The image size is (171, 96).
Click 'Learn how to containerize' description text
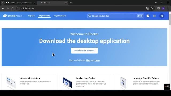(x=146, y=83)
